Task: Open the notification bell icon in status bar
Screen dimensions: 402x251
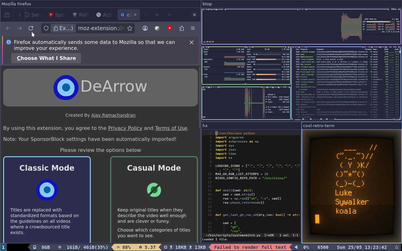Action: pos(396,247)
